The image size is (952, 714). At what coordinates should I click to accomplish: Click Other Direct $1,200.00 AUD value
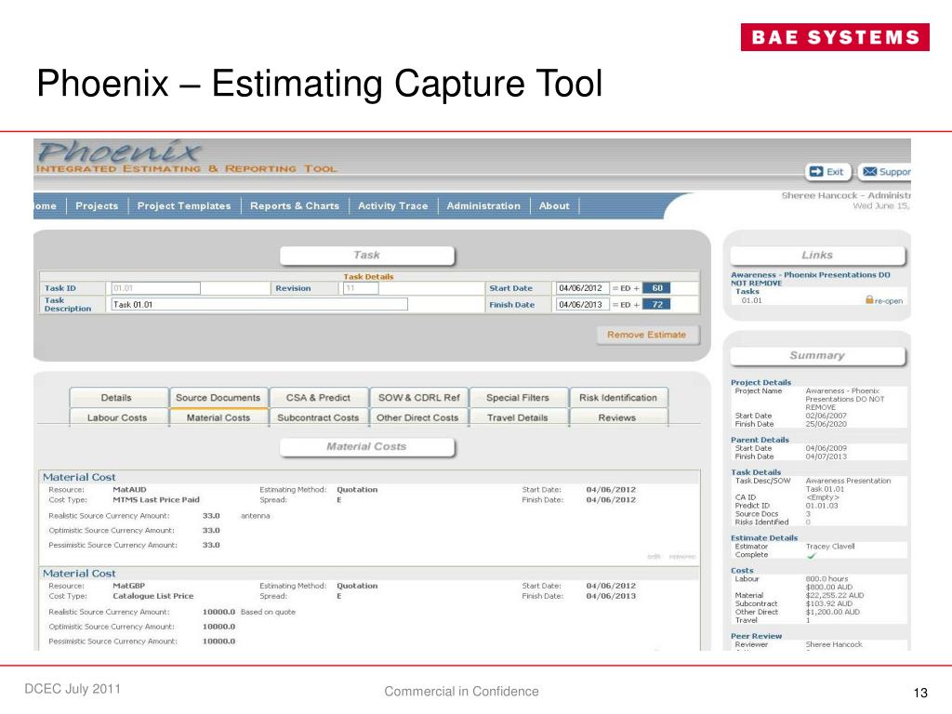coord(832,612)
